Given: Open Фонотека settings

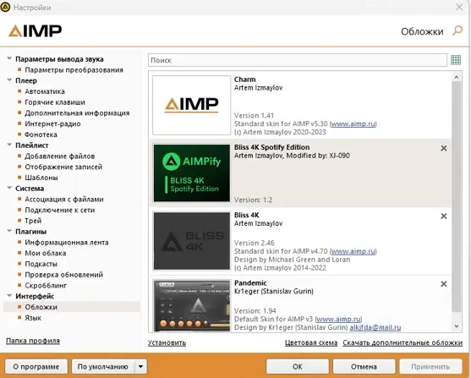Looking at the screenshot, I should click(41, 134).
